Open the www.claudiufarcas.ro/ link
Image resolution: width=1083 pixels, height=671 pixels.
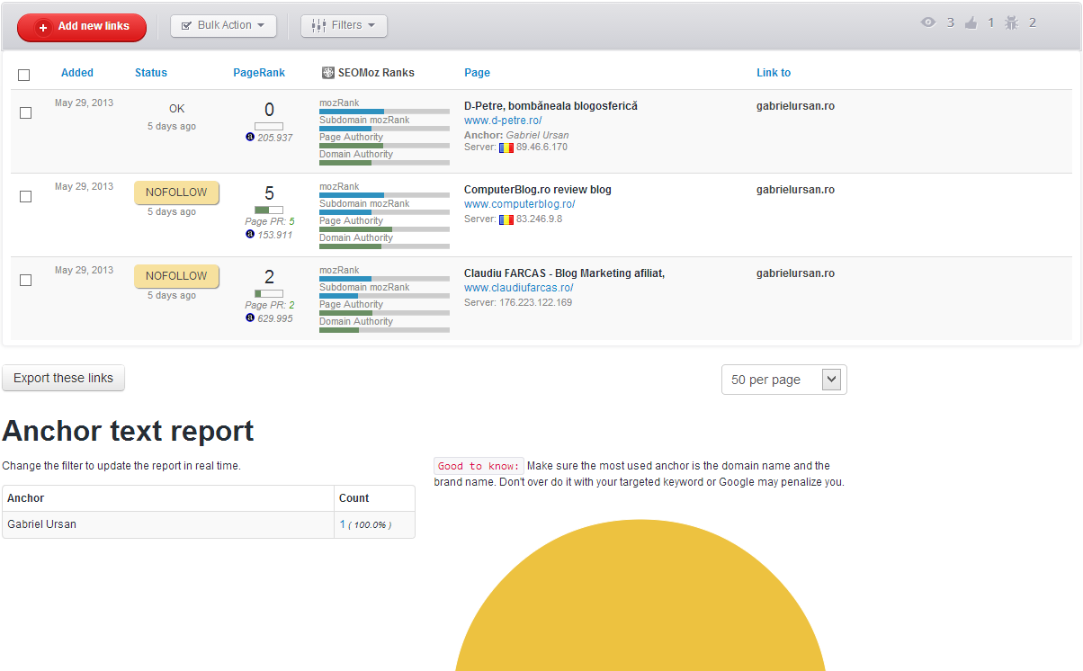[x=518, y=288]
